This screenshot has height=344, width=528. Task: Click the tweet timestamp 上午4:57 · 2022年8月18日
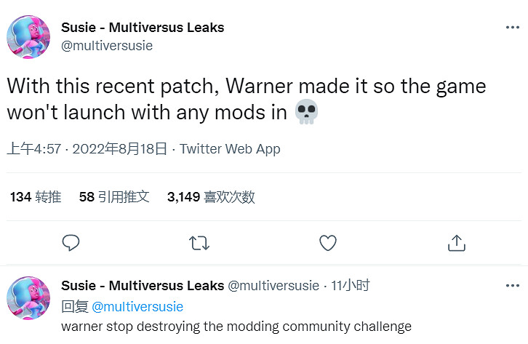87,149
